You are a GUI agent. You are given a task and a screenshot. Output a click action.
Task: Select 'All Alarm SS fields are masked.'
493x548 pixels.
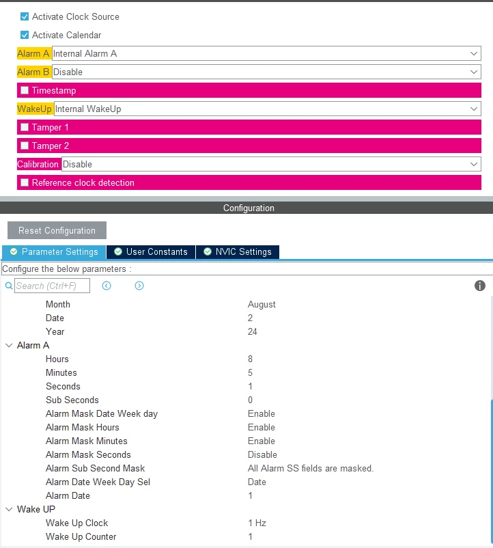pyautogui.click(x=311, y=468)
